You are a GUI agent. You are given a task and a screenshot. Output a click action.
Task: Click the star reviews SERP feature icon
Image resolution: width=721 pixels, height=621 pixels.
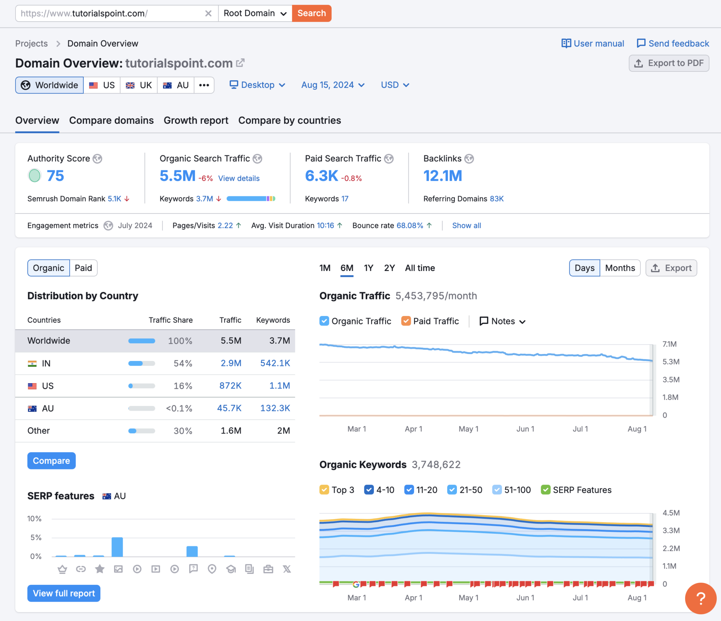[100, 569]
